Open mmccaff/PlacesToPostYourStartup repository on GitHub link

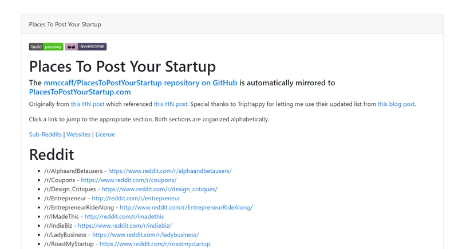[x=140, y=83]
